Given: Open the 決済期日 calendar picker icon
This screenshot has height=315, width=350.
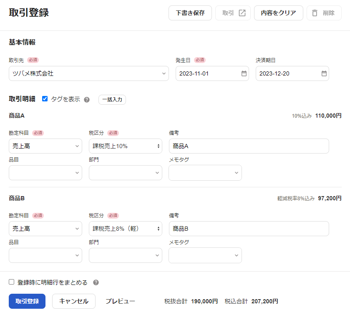Looking at the screenshot, I should [324, 73].
